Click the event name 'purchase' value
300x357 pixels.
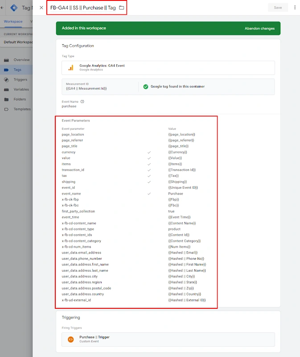69,106
